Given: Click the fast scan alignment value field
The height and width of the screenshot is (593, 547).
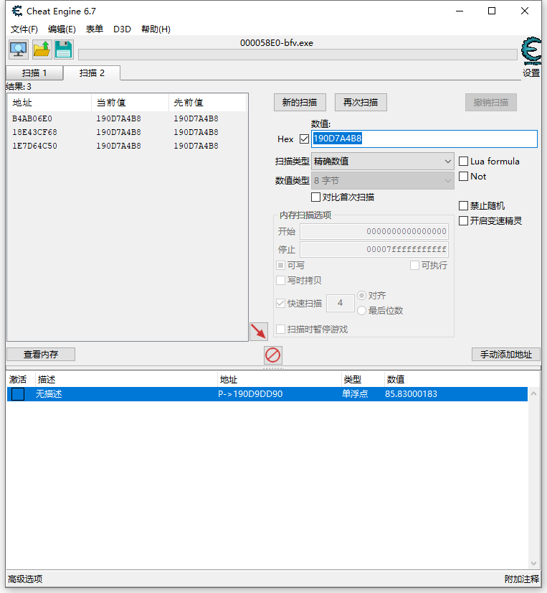Looking at the screenshot, I should pyautogui.click(x=340, y=303).
